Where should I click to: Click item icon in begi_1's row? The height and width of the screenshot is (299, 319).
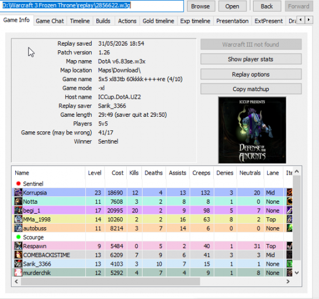(x=289, y=210)
